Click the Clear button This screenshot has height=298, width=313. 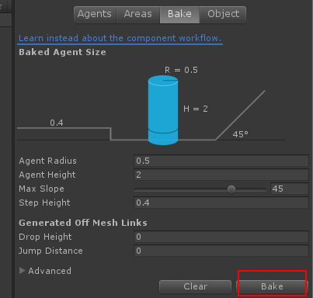tap(196, 286)
